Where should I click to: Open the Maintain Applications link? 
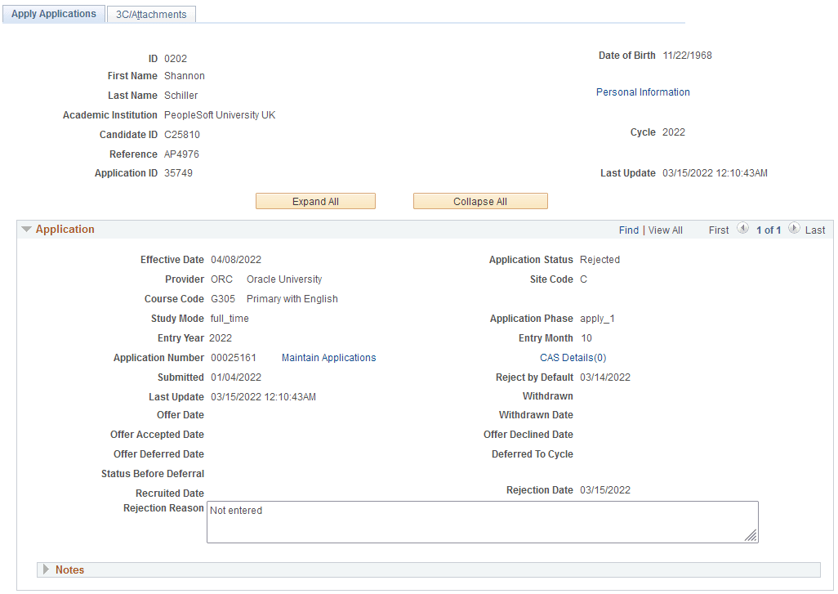[328, 358]
